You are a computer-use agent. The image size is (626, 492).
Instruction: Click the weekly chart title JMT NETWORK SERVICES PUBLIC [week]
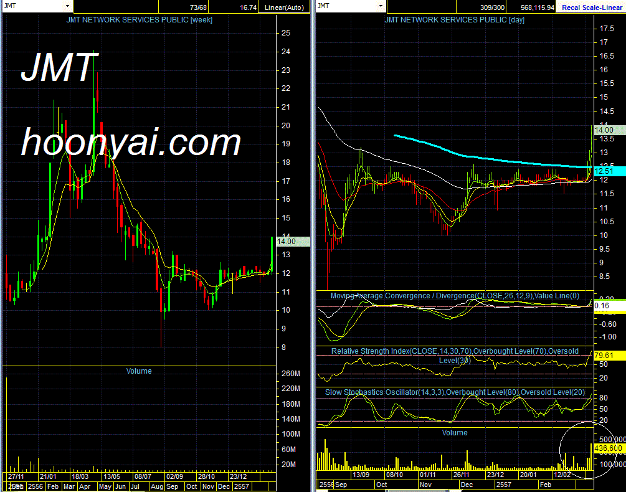pyautogui.click(x=140, y=19)
